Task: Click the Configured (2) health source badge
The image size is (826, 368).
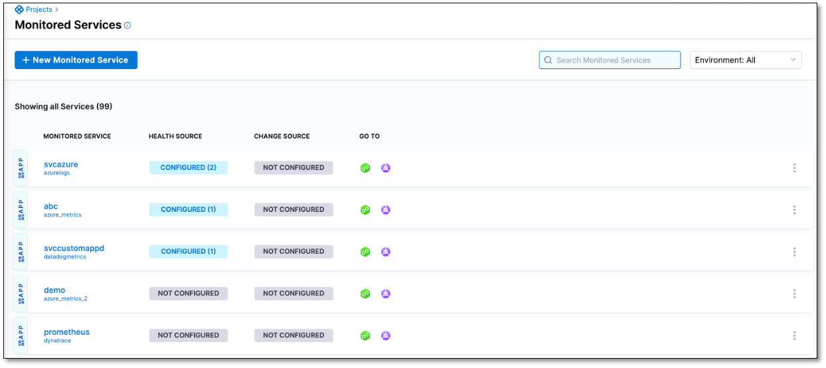Action: (x=189, y=167)
